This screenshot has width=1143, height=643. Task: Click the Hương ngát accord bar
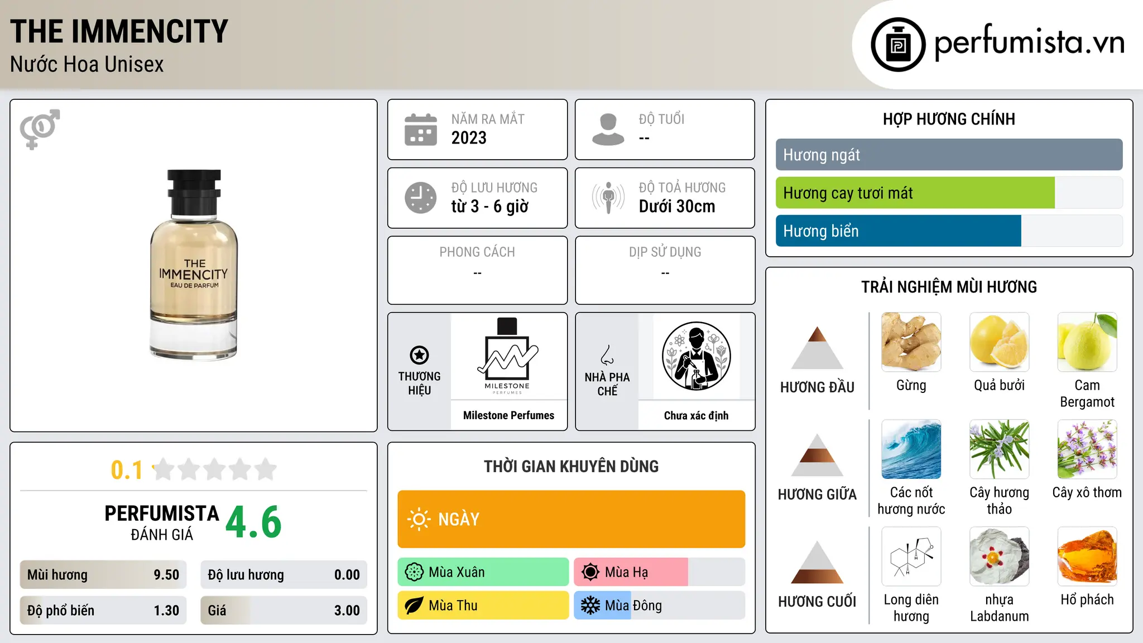click(x=949, y=155)
